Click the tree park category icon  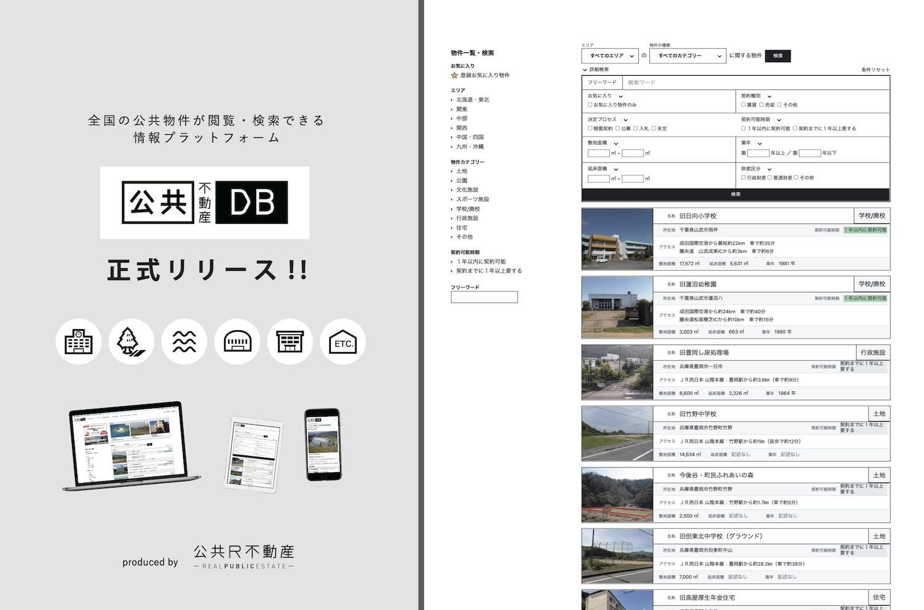pos(131,342)
